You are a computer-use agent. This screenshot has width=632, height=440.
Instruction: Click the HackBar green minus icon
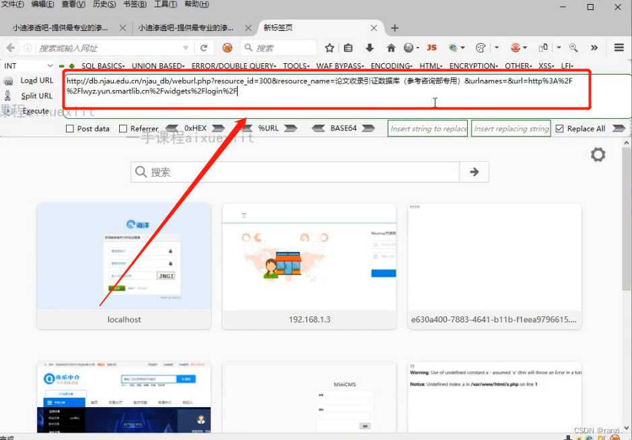point(61,66)
